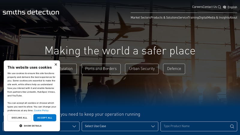This screenshot has width=240, height=135.
Task: Open the Market Sectors menu
Action: pos(140,18)
